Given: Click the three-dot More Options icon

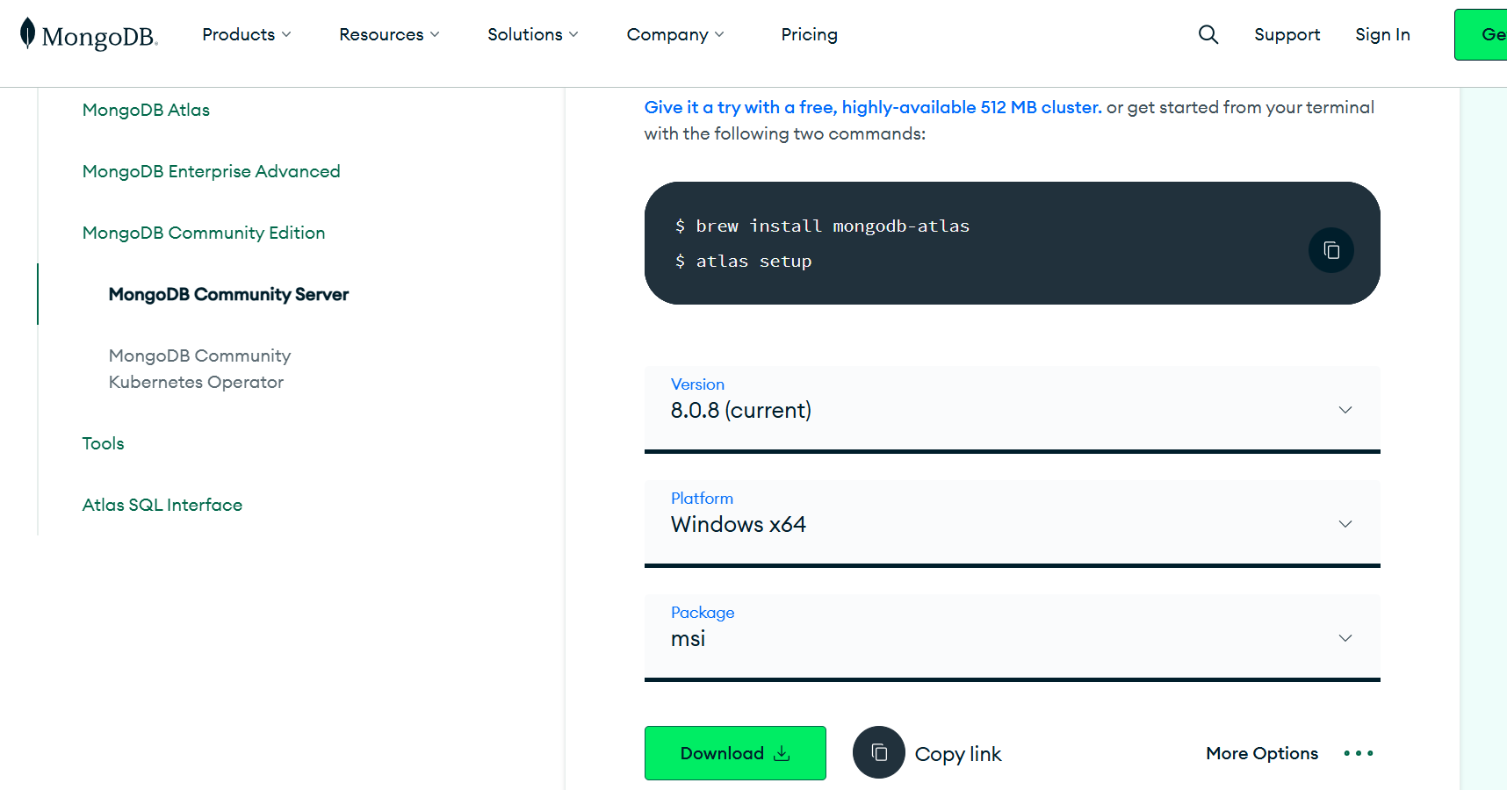Looking at the screenshot, I should pyautogui.click(x=1359, y=753).
